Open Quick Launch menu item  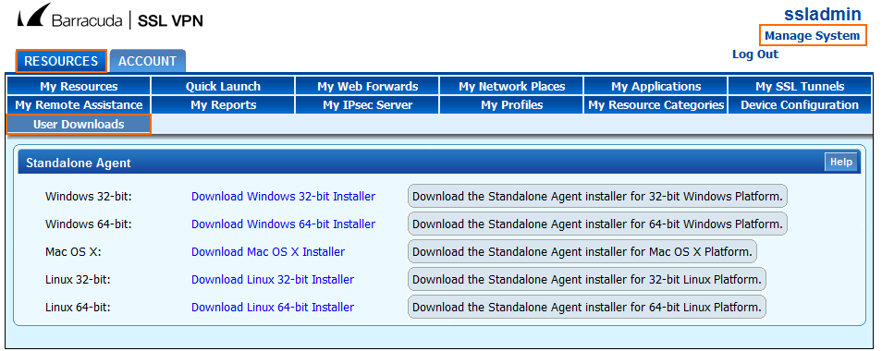point(224,87)
